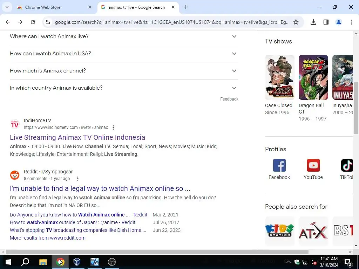Click indihometv.com URL breadcrumb text
The width and height of the screenshot is (359, 269).
(66, 127)
